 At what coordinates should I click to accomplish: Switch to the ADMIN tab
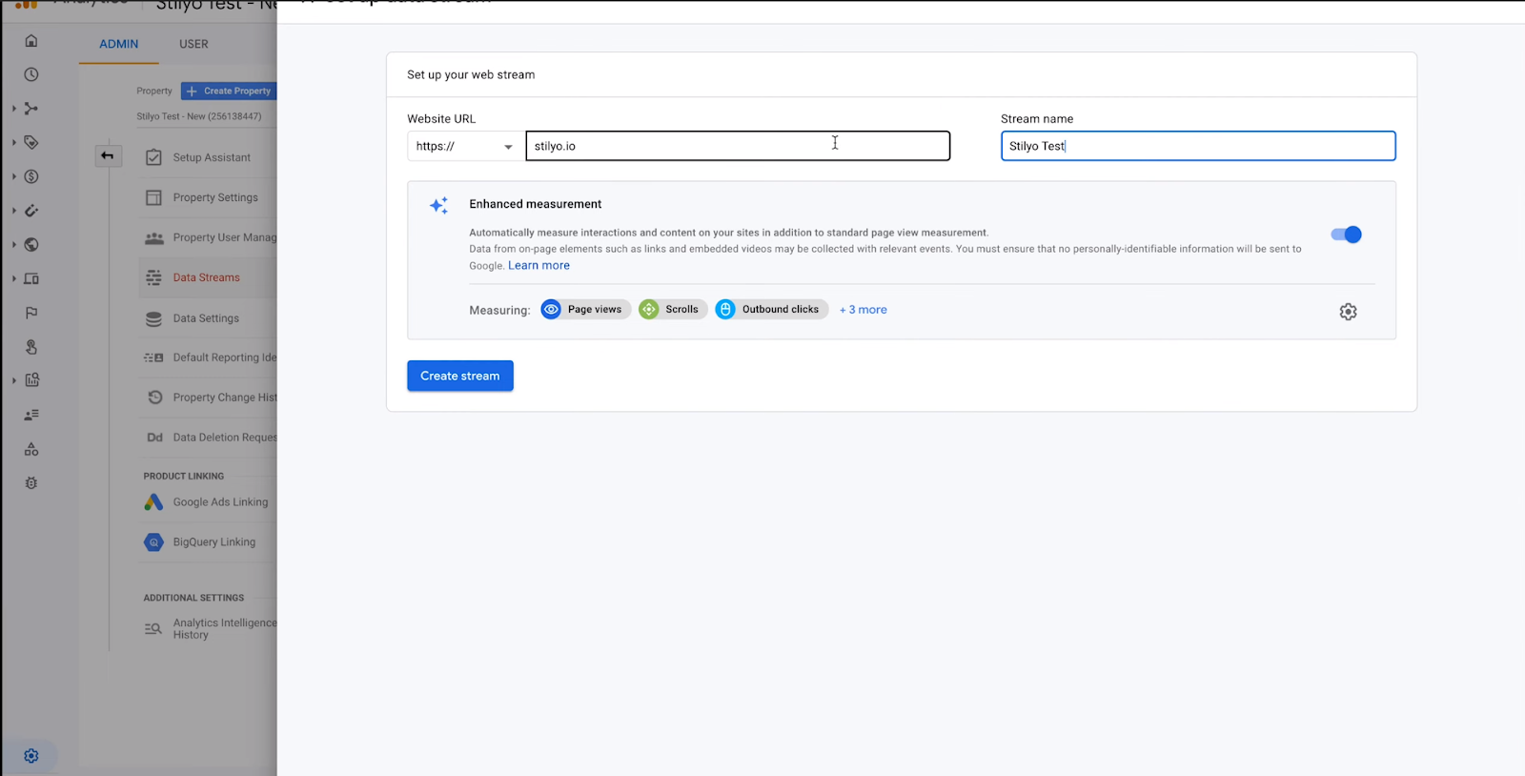[119, 44]
